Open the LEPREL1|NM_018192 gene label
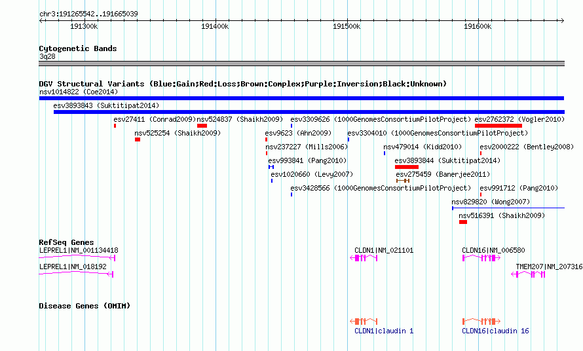583x351 pixels. point(73,267)
